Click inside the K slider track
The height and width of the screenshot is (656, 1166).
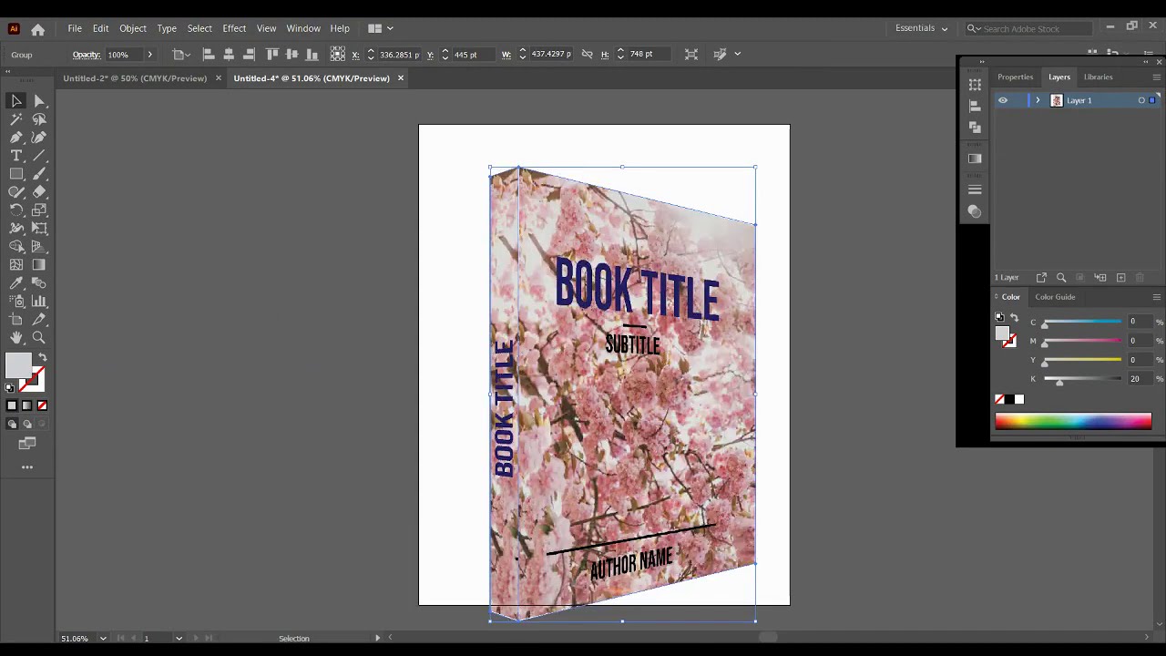click(1083, 379)
